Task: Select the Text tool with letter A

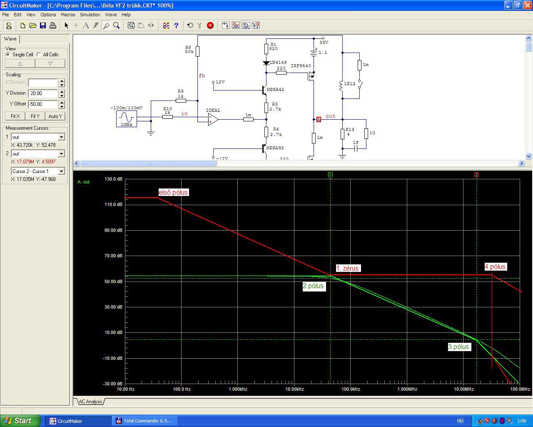Action: pos(86,25)
